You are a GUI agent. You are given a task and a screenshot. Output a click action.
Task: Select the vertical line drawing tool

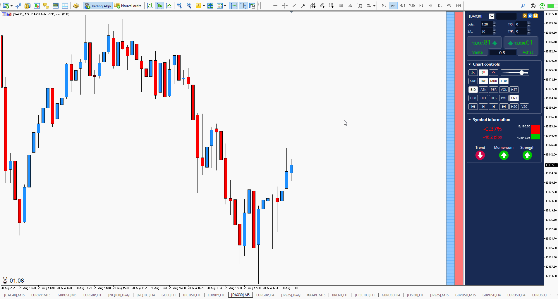point(266,6)
